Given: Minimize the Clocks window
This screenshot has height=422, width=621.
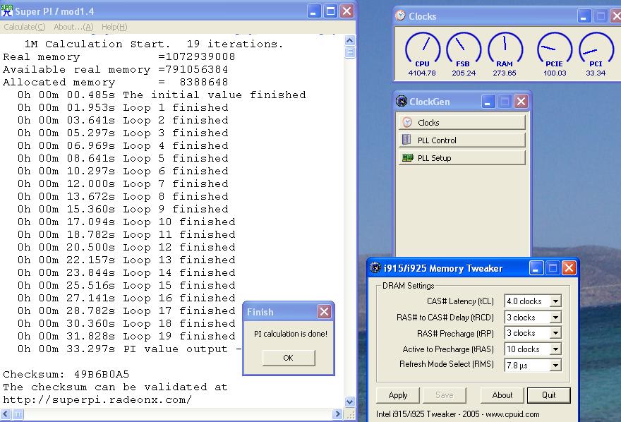Looking at the screenshot, I should tap(584, 16).
